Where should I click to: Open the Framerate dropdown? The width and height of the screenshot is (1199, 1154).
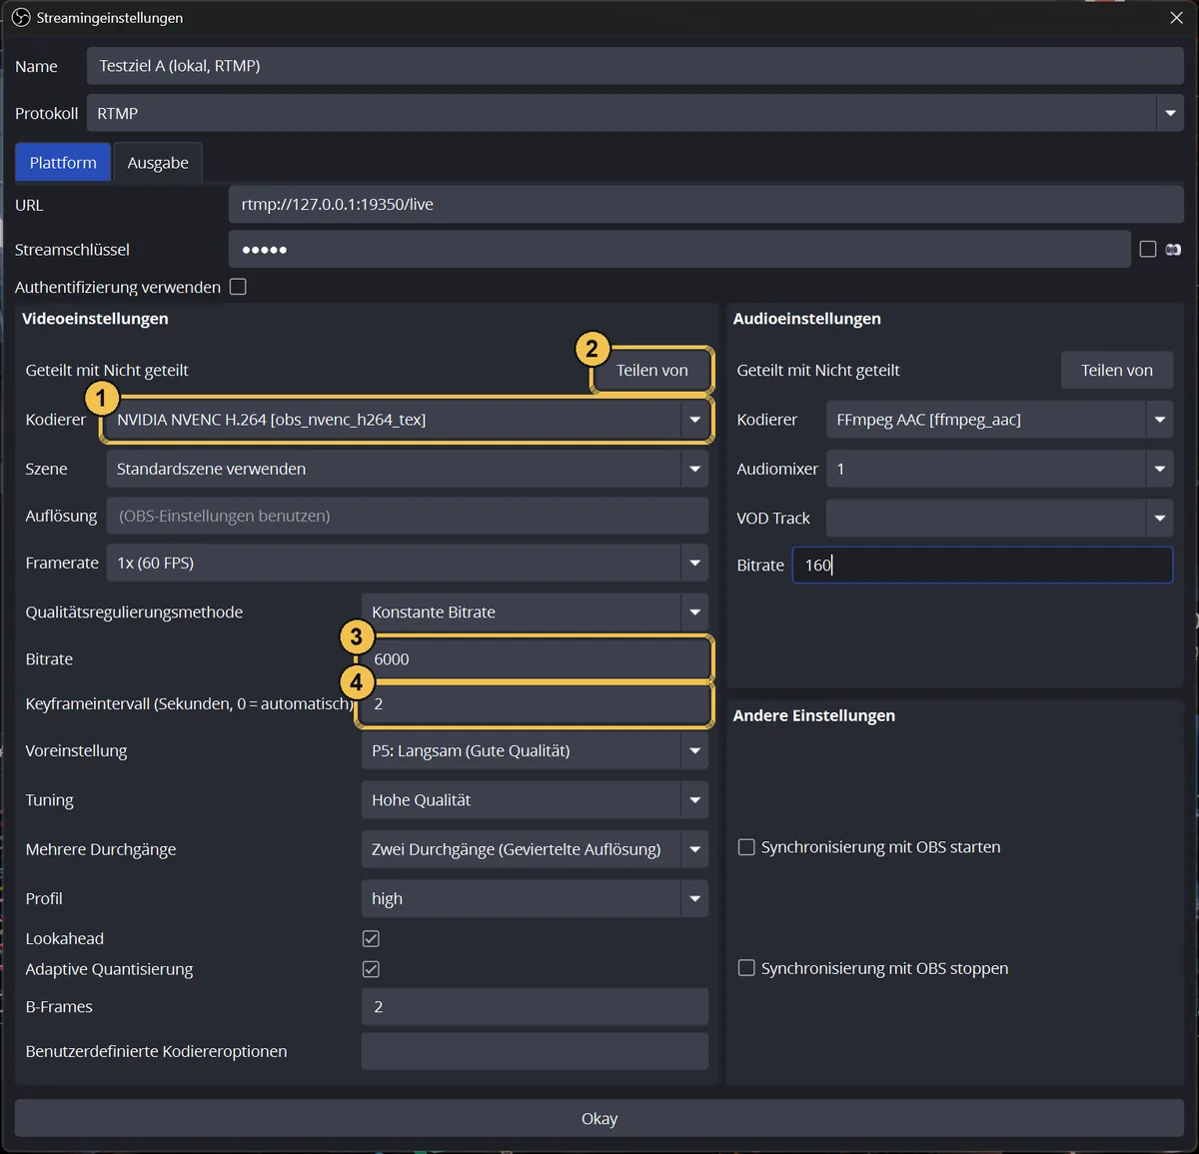[x=407, y=563]
